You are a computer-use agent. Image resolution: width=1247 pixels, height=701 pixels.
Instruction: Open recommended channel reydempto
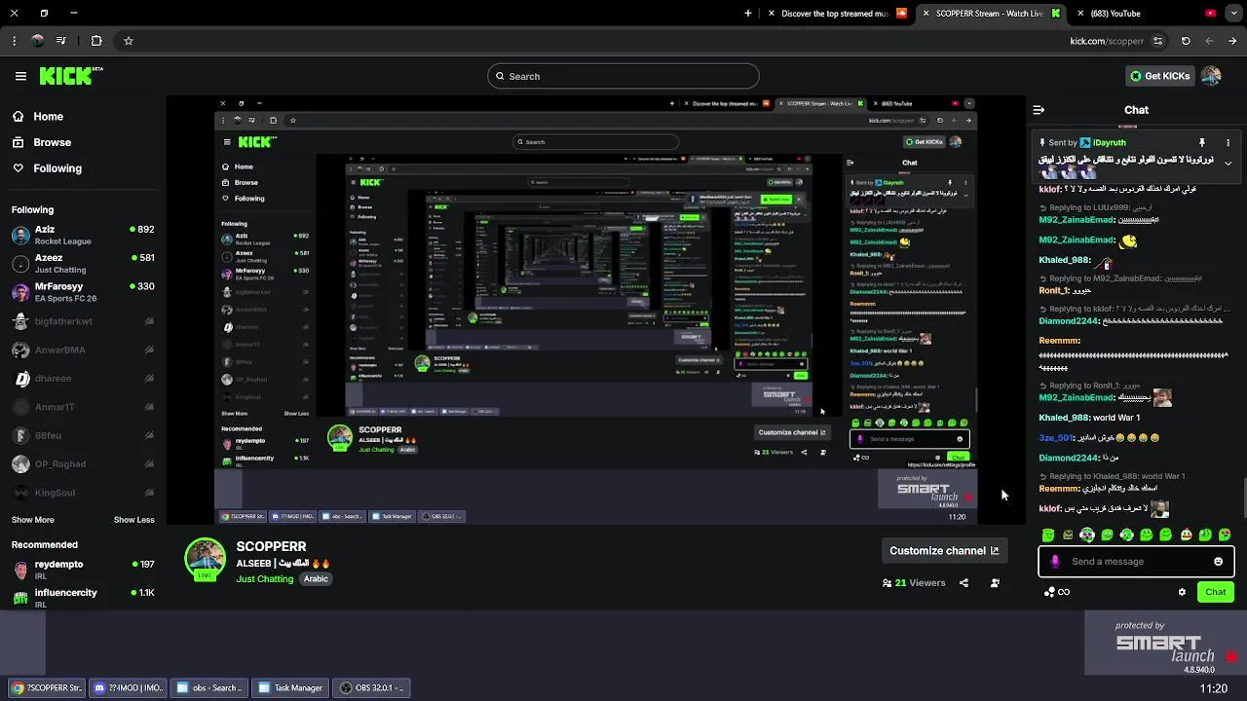(x=83, y=570)
